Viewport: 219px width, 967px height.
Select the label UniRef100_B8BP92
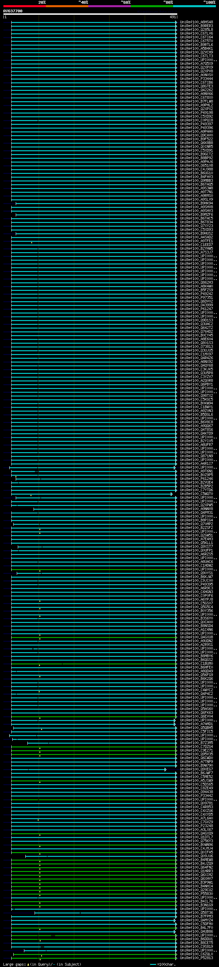pyautogui.click(x=196, y=158)
